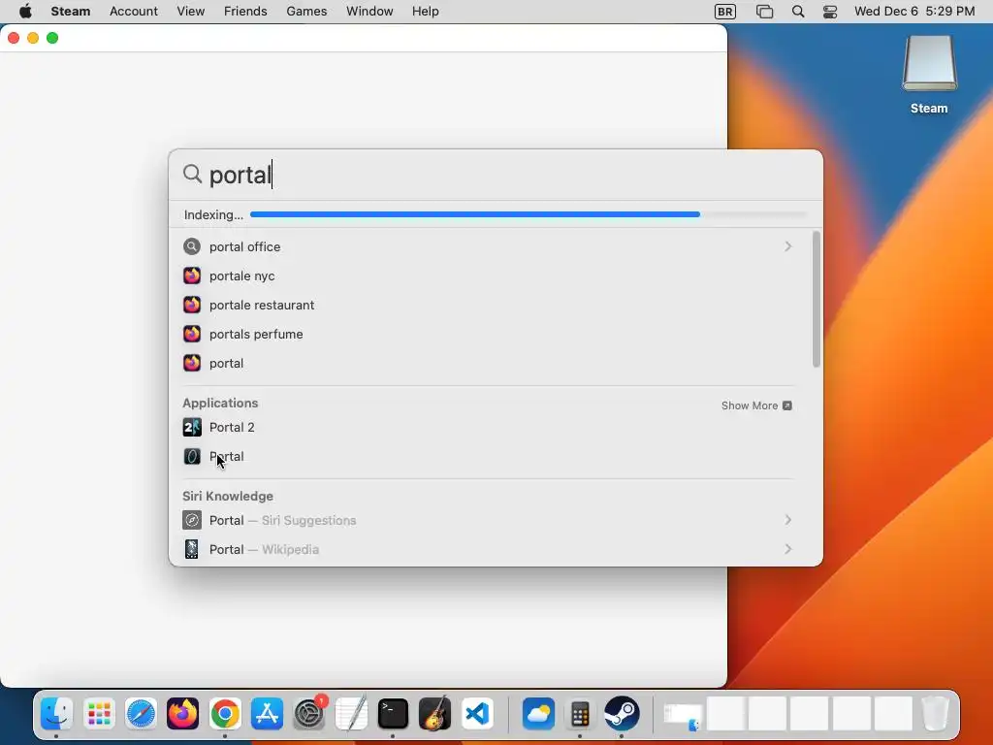993x745 pixels.
Task: Open the Portal Wikipedia result
Action: coord(488,550)
